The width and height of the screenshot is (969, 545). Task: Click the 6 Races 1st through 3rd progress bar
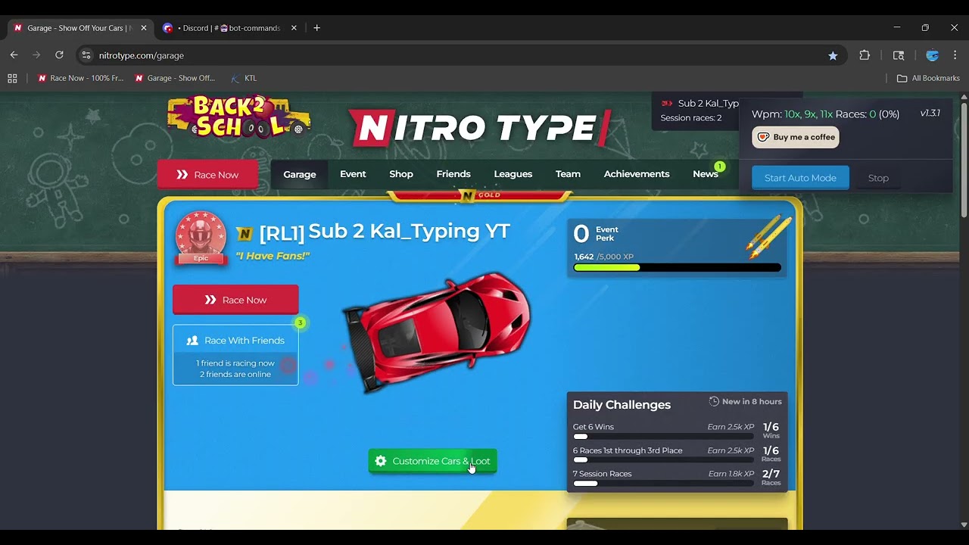tap(663, 460)
